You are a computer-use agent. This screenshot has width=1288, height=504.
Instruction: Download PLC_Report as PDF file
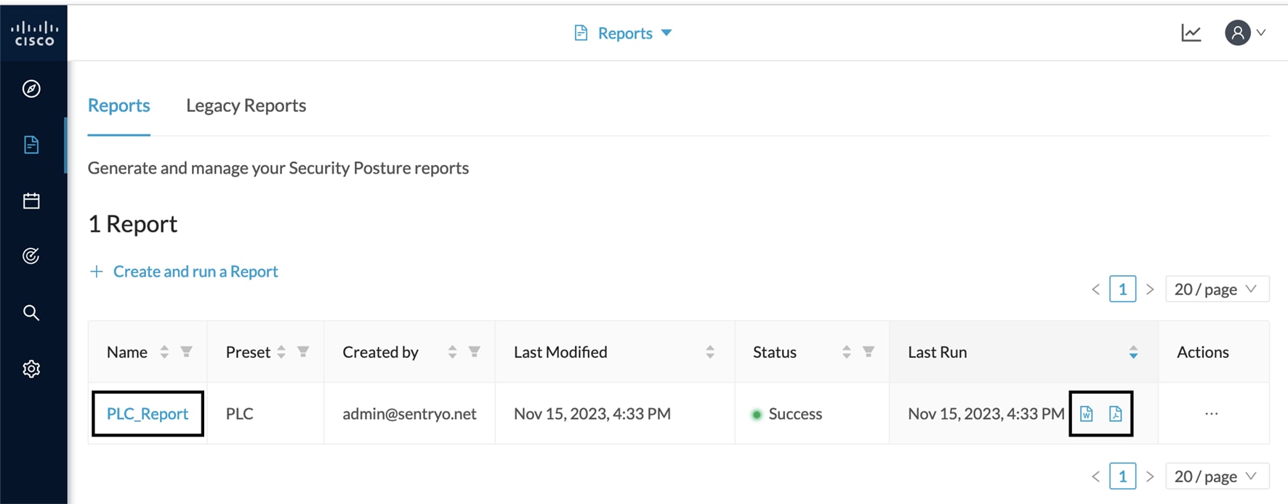click(1116, 414)
